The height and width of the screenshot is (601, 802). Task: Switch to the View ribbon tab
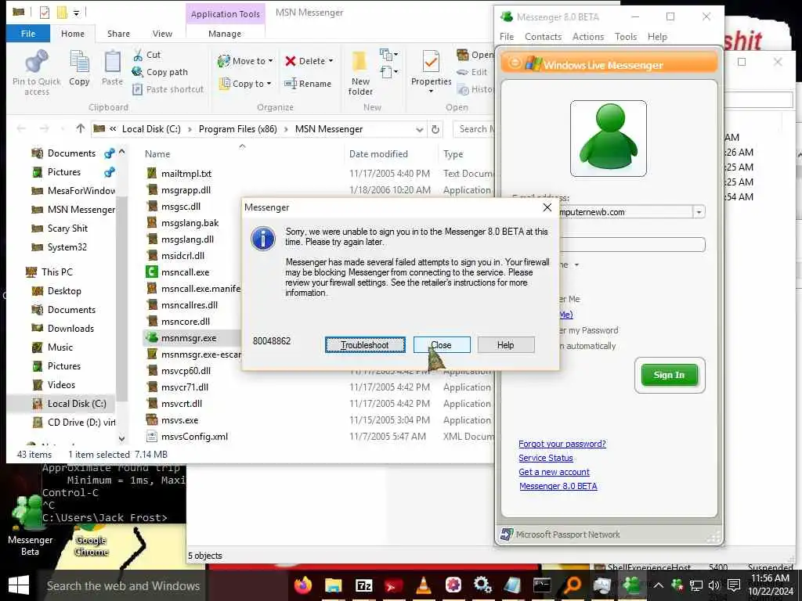(162, 33)
